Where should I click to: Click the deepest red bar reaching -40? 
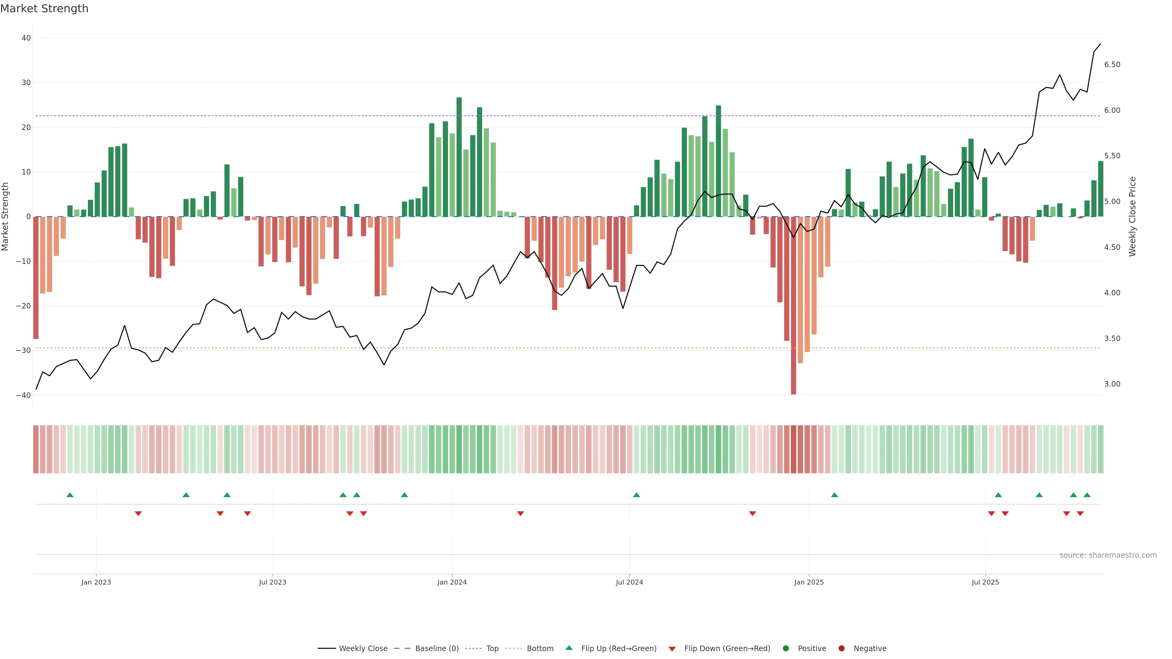click(794, 318)
